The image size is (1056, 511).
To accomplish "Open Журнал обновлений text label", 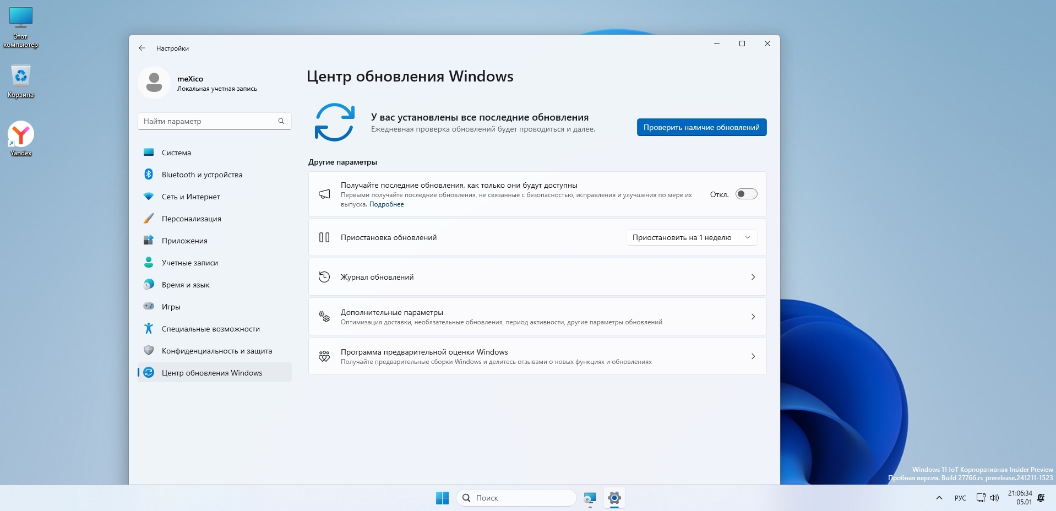I will (x=377, y=277).
